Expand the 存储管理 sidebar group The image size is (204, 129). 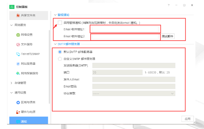pos(11,83)
